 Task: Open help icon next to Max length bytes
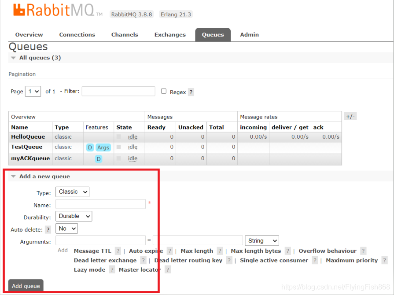click(288, 251)
